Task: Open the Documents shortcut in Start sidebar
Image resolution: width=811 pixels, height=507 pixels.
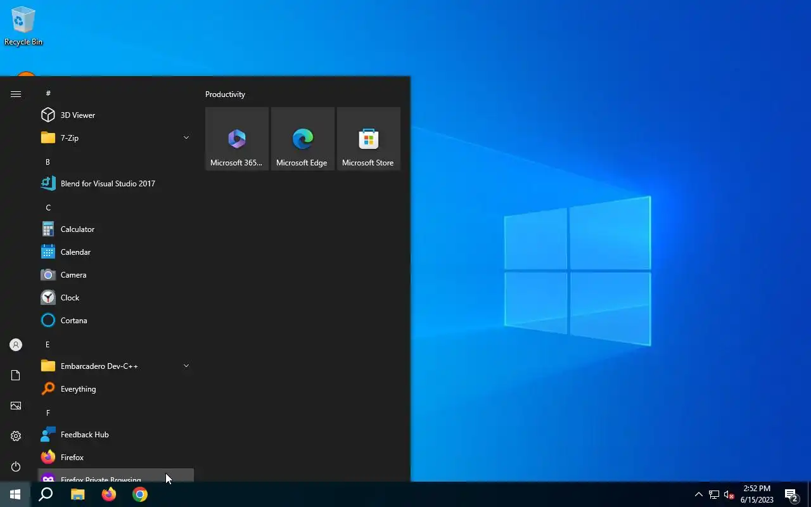Action: [16, 375]
